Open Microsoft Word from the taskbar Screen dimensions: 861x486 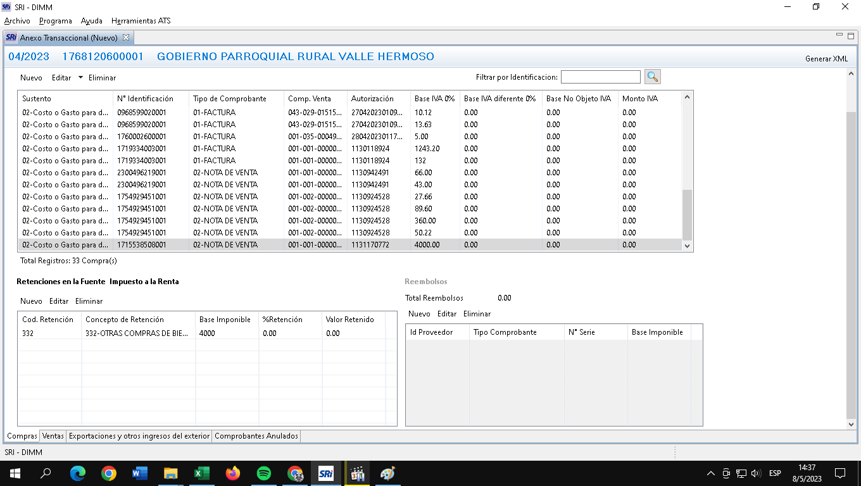pyautogui.click(x=140, y=473)
